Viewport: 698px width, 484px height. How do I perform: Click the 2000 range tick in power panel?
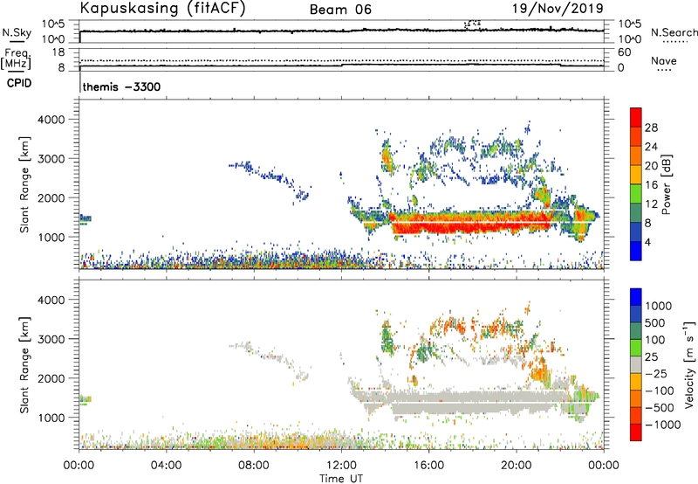coord(51,197)
